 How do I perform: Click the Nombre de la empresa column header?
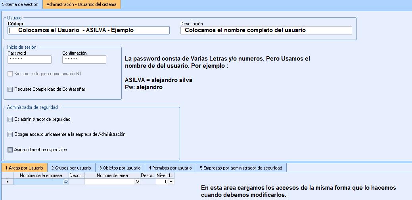click(41, 175)
